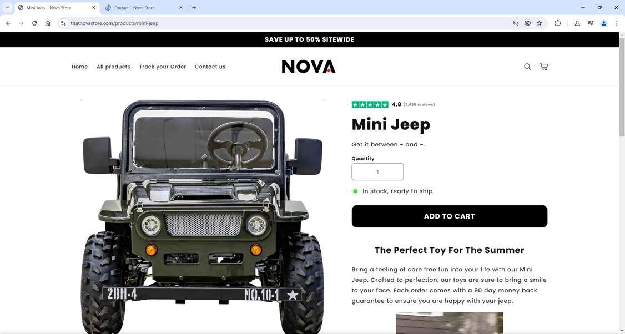Open the shopping cart icon
This screenshot has height=334, width=625.
(x=544, y=67)
